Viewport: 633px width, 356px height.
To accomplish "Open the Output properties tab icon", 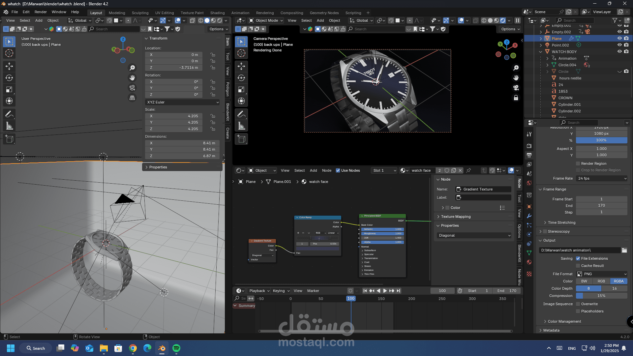I will tap(529, 155).
